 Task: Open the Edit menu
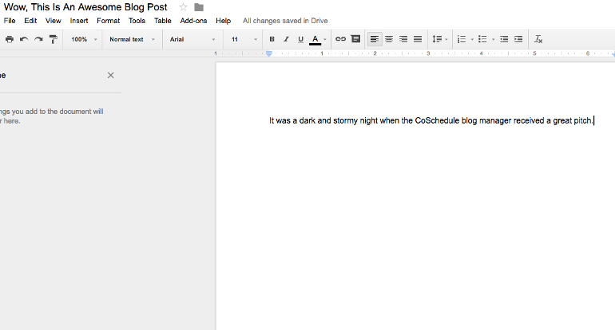tap(30, 21)
